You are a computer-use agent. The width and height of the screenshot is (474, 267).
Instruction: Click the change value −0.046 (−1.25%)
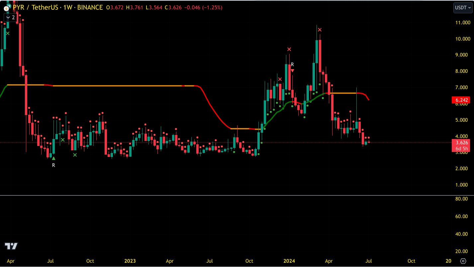(x=203, y=7)
